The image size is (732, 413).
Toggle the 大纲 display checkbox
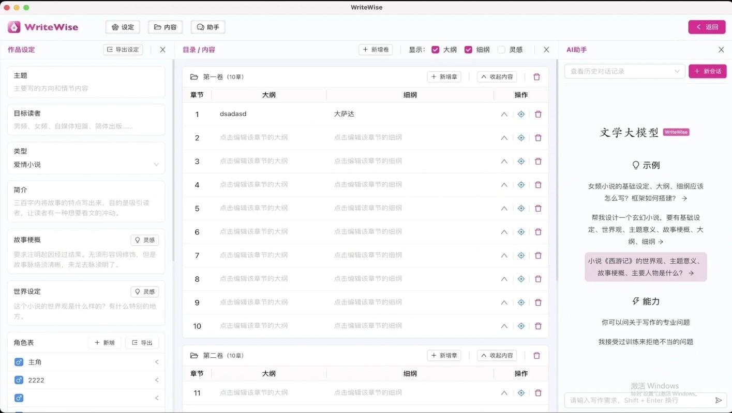click(x=436, y=50)
